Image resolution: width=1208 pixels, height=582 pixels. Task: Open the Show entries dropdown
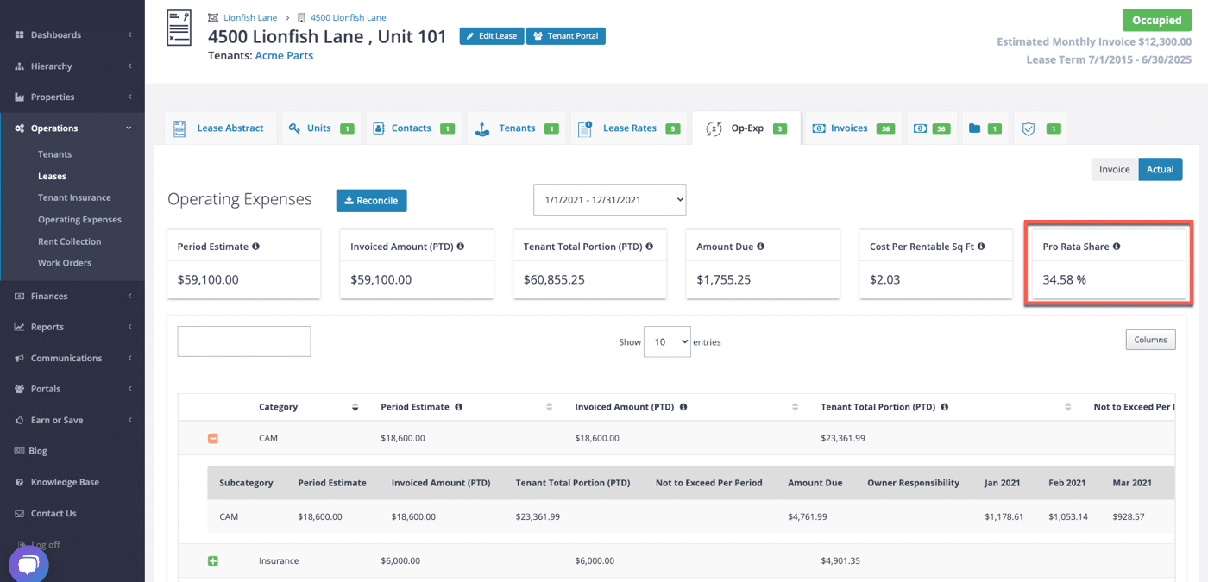667,341
